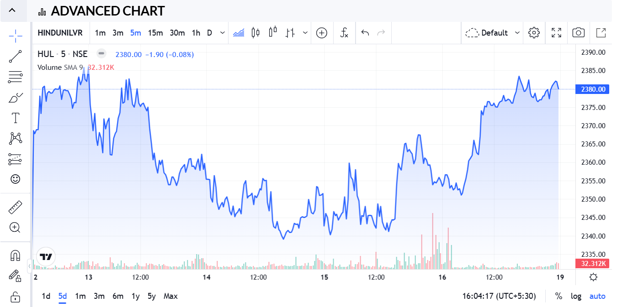Activate the zoom in tool

tap(15, 227)
